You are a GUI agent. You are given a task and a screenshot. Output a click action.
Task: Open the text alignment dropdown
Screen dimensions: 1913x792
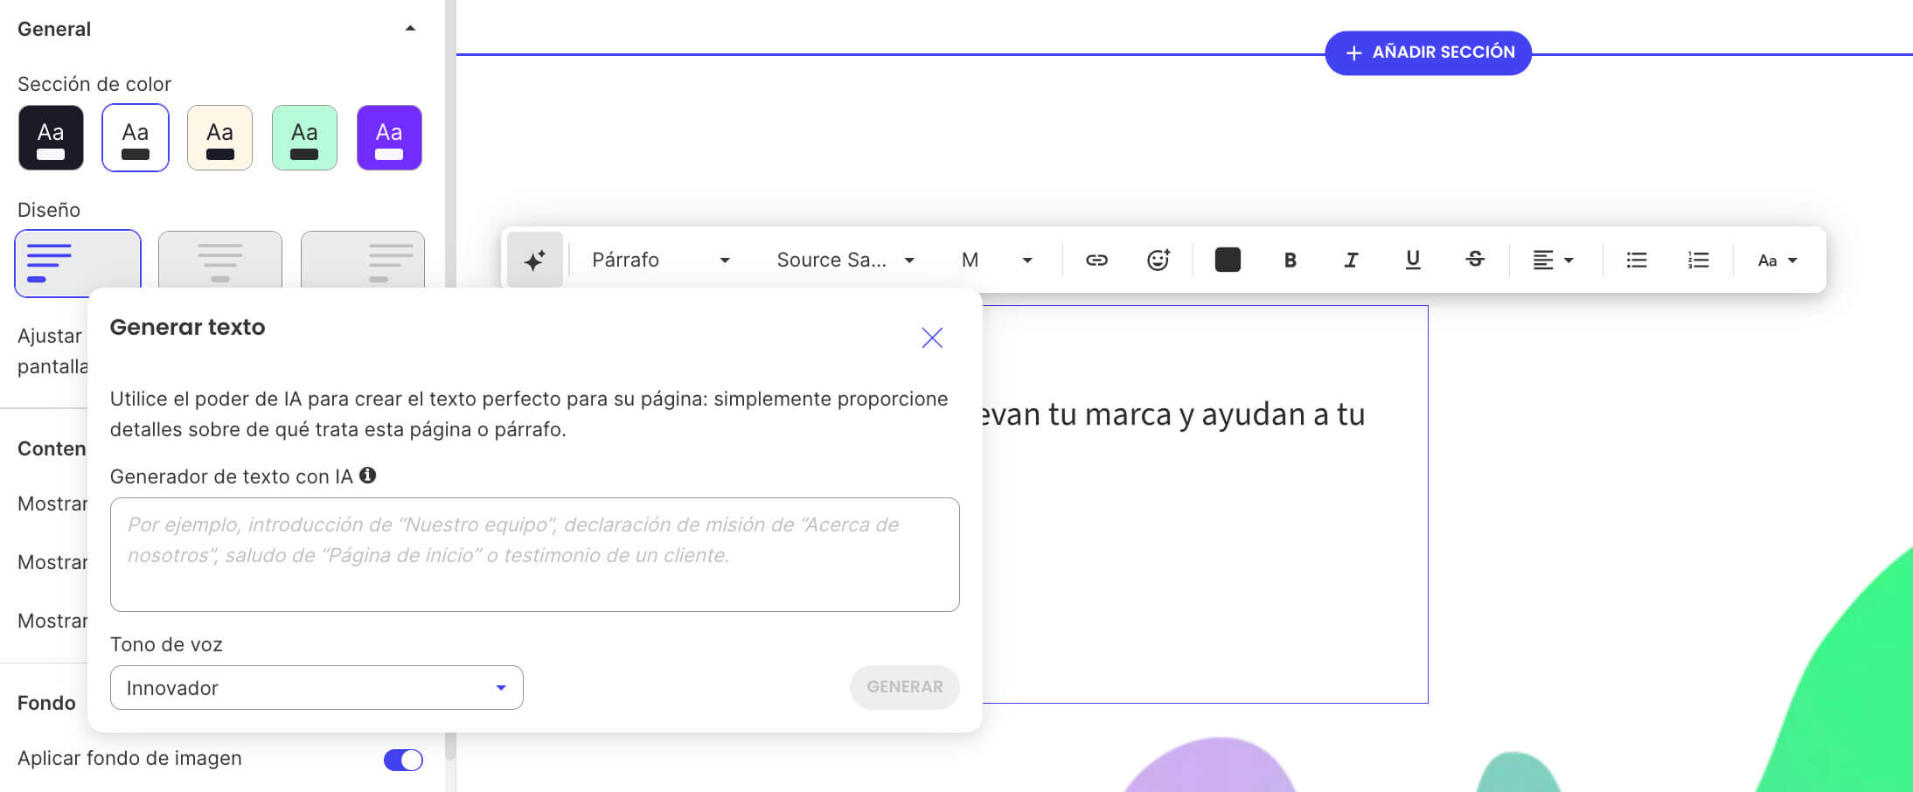coord(1554,259)
